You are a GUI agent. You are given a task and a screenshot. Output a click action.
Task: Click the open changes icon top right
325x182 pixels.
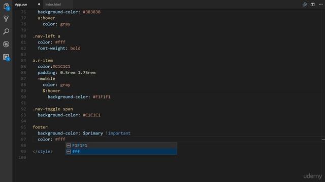305,5
